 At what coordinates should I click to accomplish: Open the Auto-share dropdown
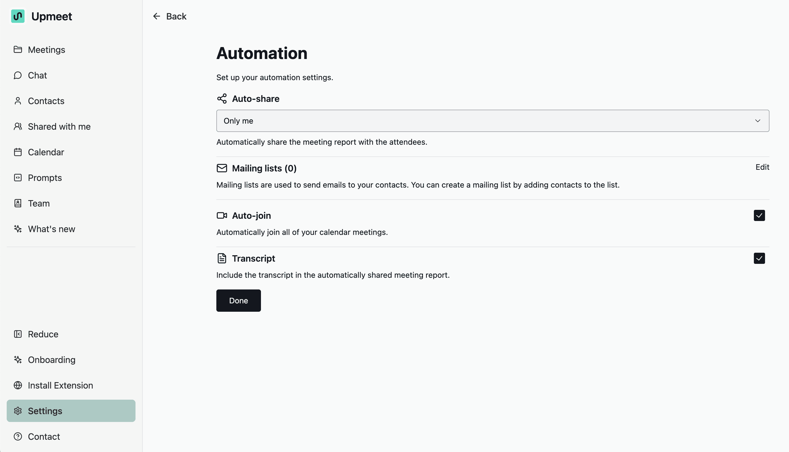pyautogui.click(x=492, y=121)
